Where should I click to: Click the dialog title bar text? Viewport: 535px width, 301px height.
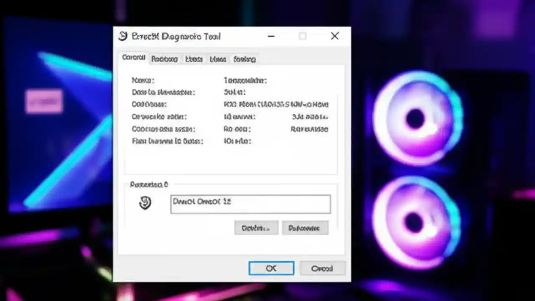coord(176,37)
